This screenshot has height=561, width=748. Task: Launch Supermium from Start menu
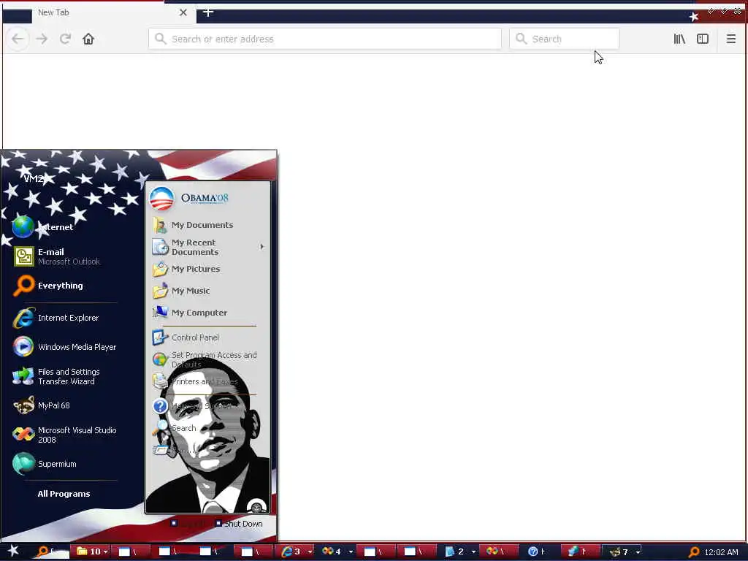[x=45, y=464]
